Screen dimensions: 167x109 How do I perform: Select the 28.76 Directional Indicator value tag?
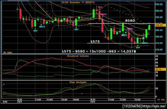pyautogui.click(x=161, y=69)
